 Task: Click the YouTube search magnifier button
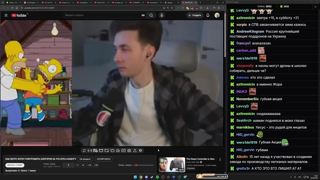click(151, 15)
